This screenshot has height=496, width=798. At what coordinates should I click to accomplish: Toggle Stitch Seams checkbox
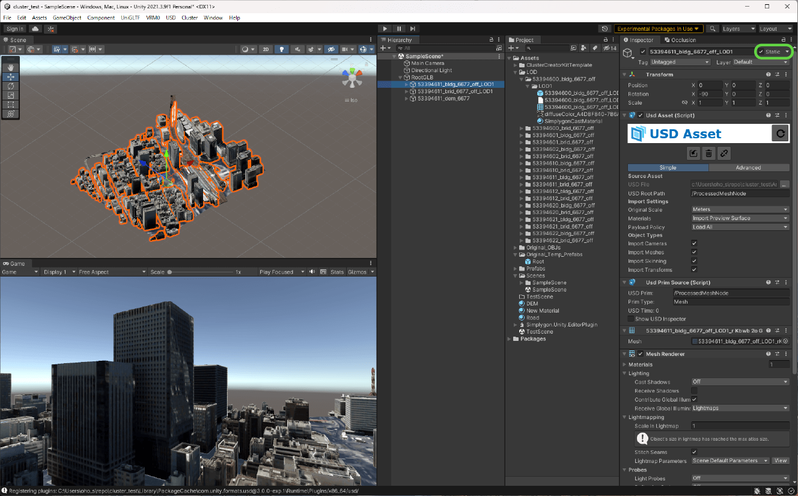[694, 452]
